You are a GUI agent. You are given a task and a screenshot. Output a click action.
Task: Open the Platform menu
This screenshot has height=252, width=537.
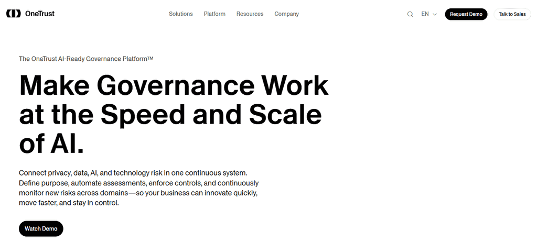pyautogui.click(x=214, y=14)
